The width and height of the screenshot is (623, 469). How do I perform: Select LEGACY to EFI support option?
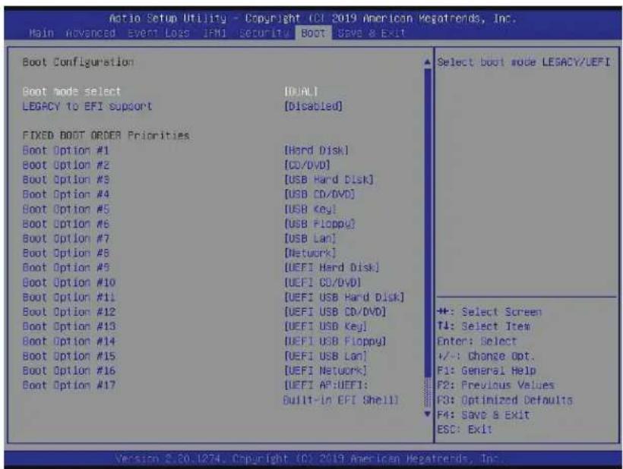coord(87,106)
